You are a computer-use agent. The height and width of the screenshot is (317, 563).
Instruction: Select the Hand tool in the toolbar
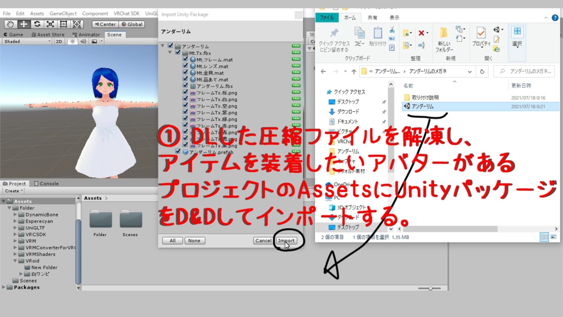coord(11,24)
